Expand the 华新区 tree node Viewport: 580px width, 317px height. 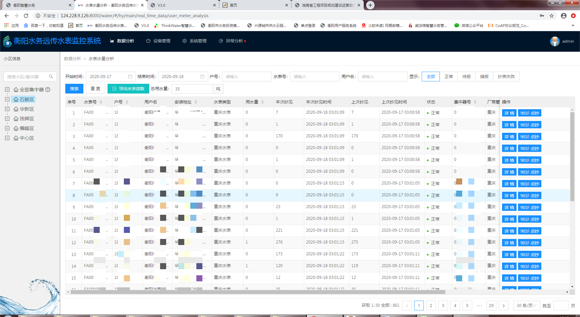pyautogui.click(x=7, y=109)
